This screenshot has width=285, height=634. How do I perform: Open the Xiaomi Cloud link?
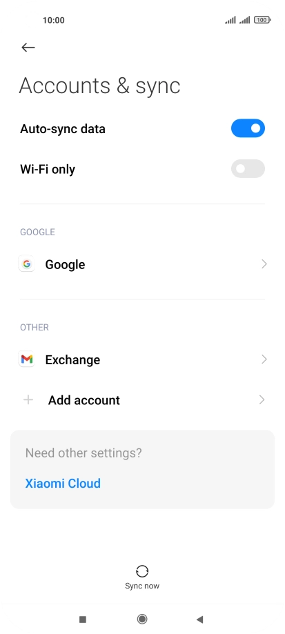(63, 483)
